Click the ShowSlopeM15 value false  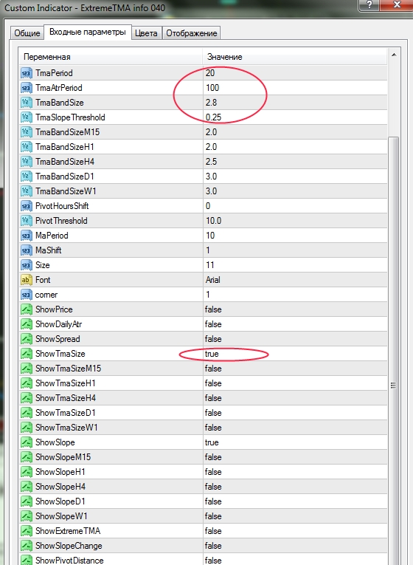213,457
